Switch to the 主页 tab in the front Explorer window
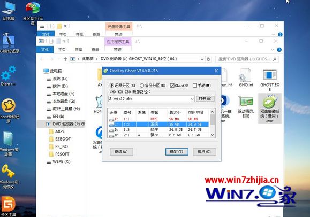The width and height of the screenshot is (310, 217). pyautogui.click(x=62, y=49)
